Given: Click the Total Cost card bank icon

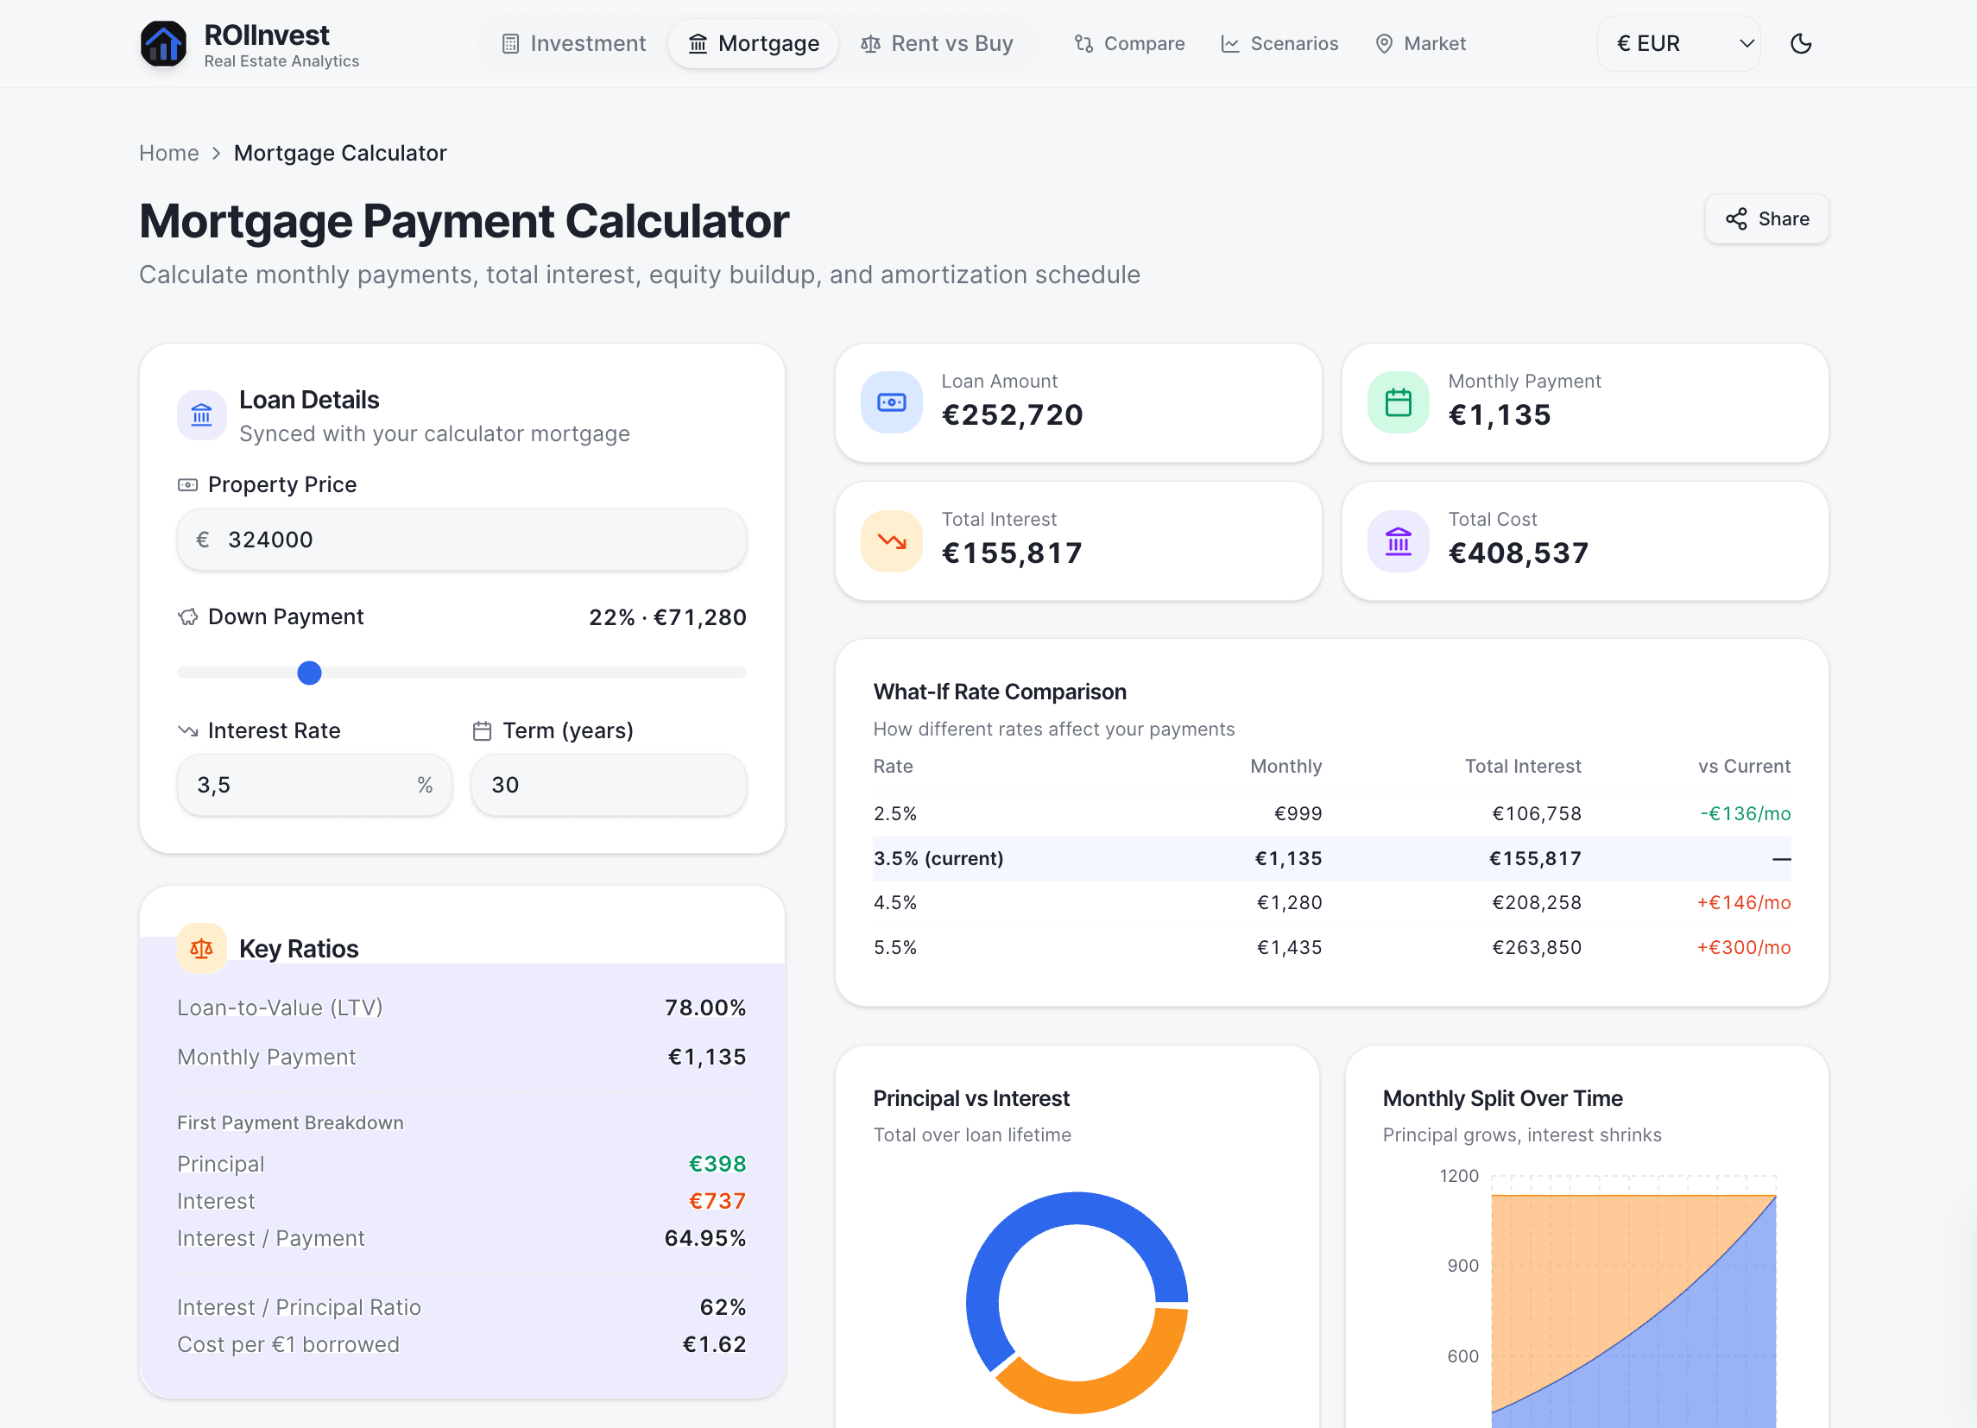Looking at the screenshot, I should [x=1399, y=541].
